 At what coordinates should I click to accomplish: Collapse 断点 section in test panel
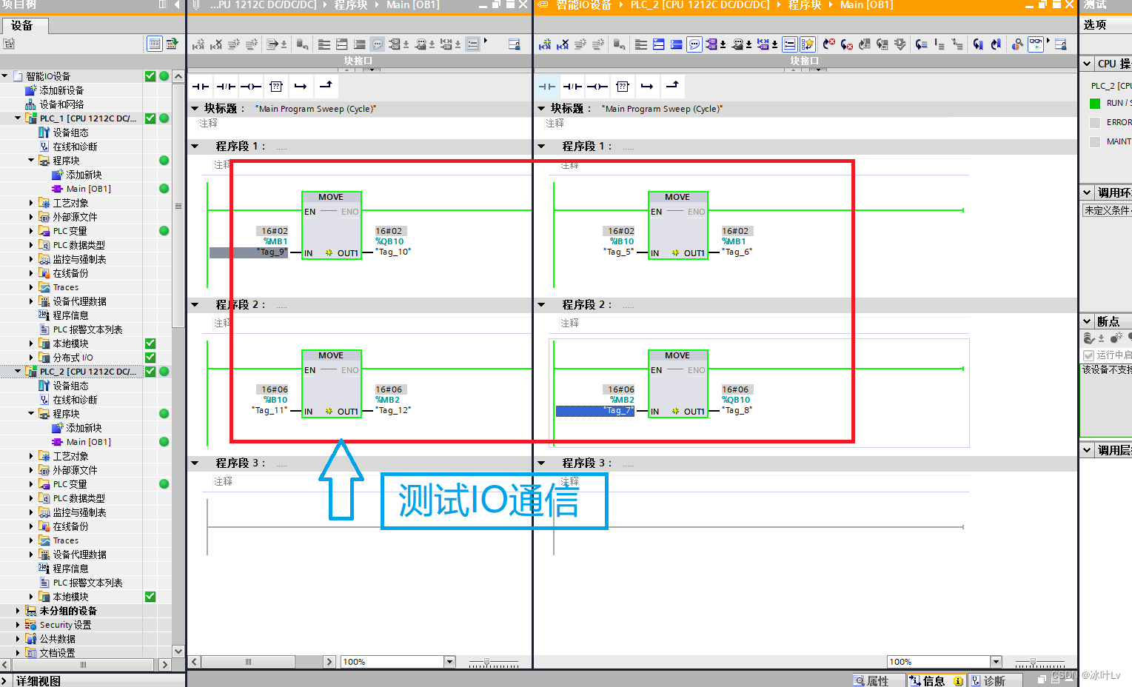[x=1087, y=321]
